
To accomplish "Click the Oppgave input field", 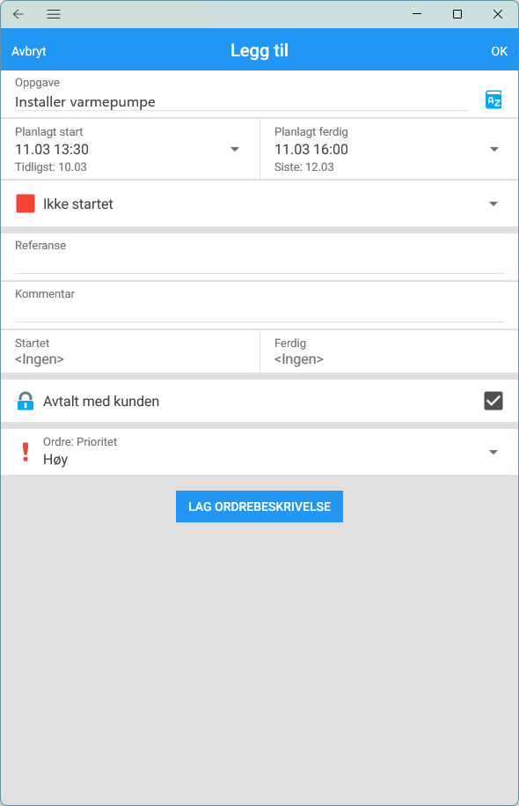I will [x=241, y=102].
